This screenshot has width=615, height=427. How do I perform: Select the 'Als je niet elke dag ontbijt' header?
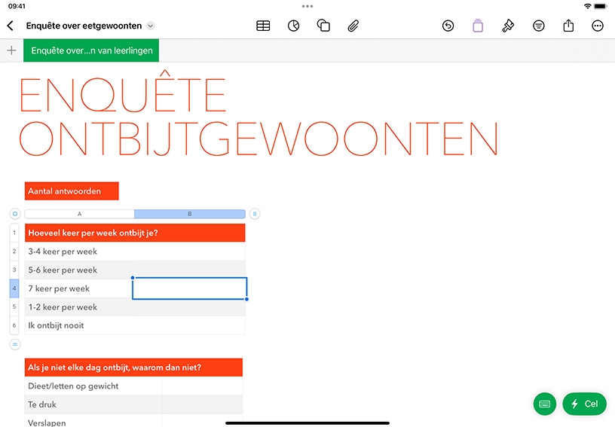pos(133,368)
